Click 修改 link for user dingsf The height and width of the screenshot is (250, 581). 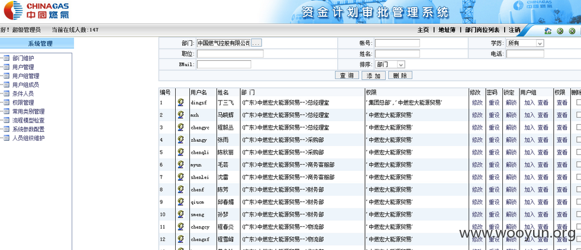[x=477, y=103]
